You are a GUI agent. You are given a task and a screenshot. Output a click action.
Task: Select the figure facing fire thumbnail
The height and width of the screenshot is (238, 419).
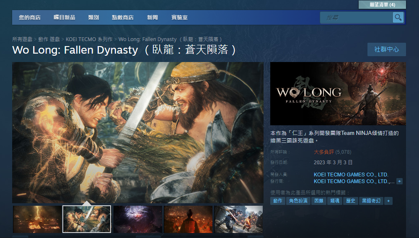tap(188, 219)
